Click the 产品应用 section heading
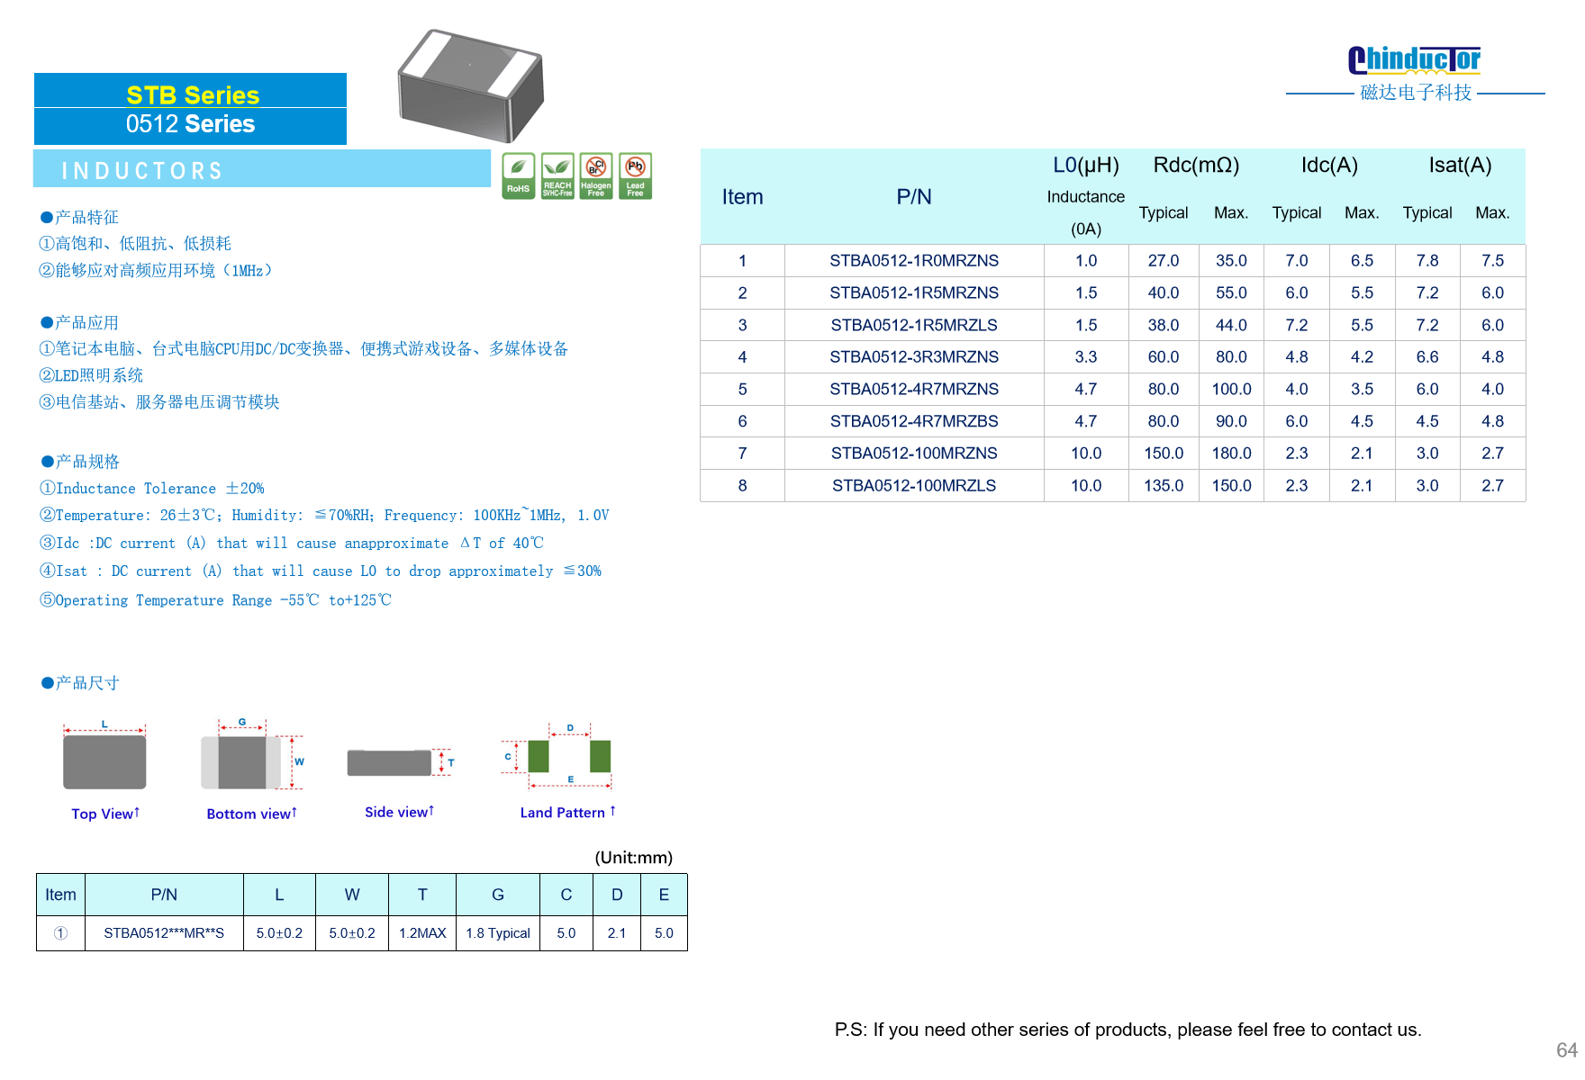 pos(79,323)
